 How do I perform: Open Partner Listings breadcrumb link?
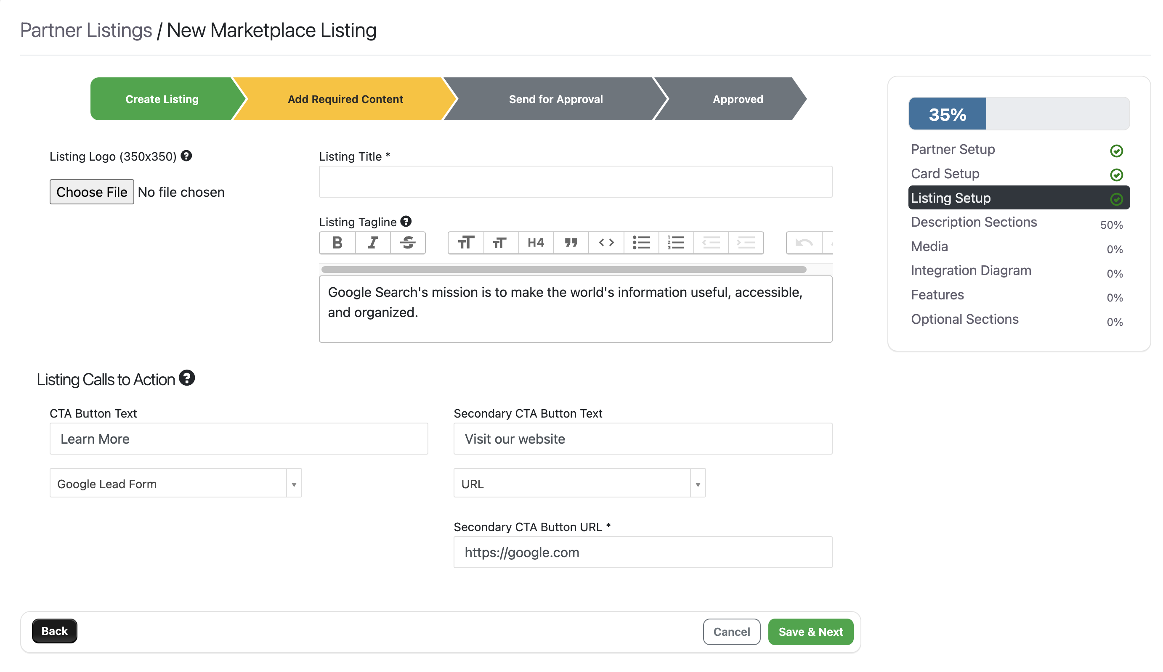[x=86, y=30]
